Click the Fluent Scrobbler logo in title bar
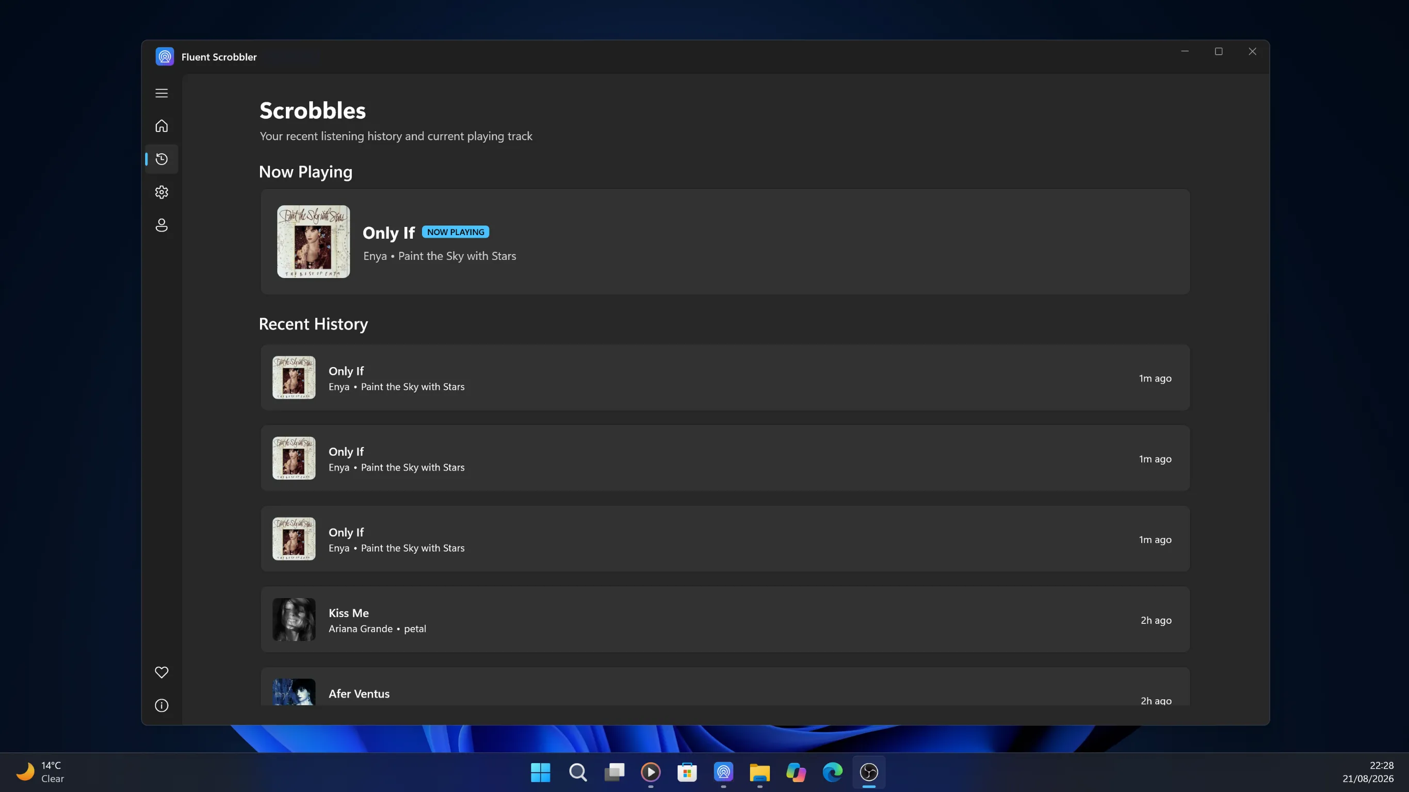1409x792 pixels. click(x=165, y=56)
